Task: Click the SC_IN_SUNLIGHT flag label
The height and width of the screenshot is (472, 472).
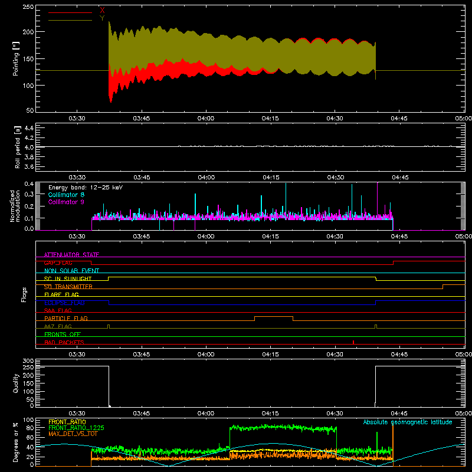Action: (x=68, y=278)
